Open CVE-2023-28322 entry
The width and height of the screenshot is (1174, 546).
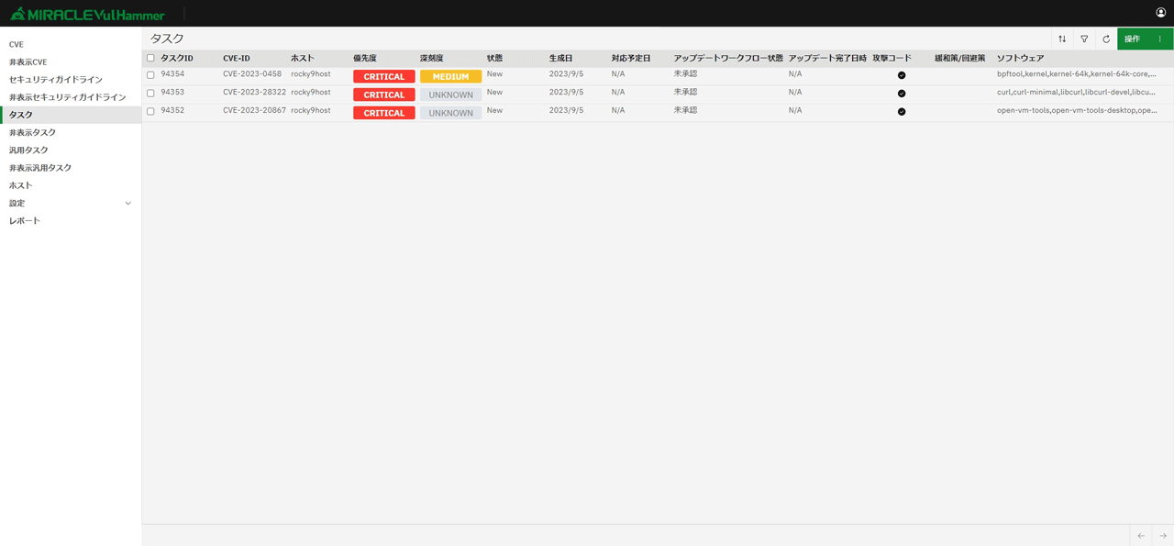click(x=254, y=93)
